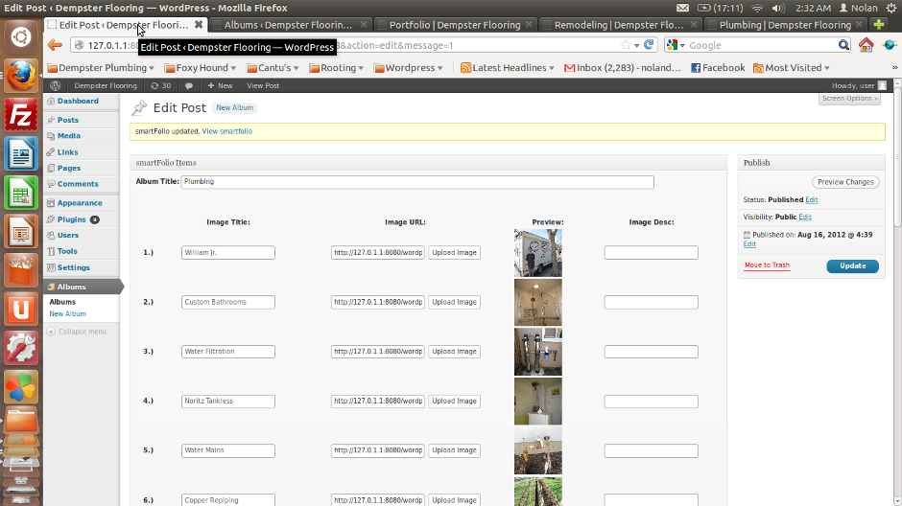Open the Wi-Fi network indicator
Screen dimensions: 902x506
pyautogui.click(x=757, y=8)
